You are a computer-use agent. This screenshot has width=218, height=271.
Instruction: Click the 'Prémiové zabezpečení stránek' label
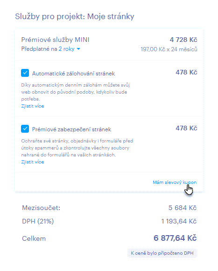pos(71,129)
